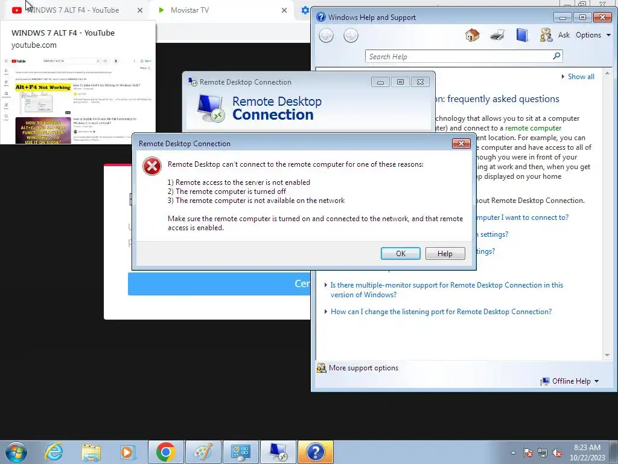Screen dimensions: 618x464
Task: Click the Action Center flag tray icon
Action: 527,453
